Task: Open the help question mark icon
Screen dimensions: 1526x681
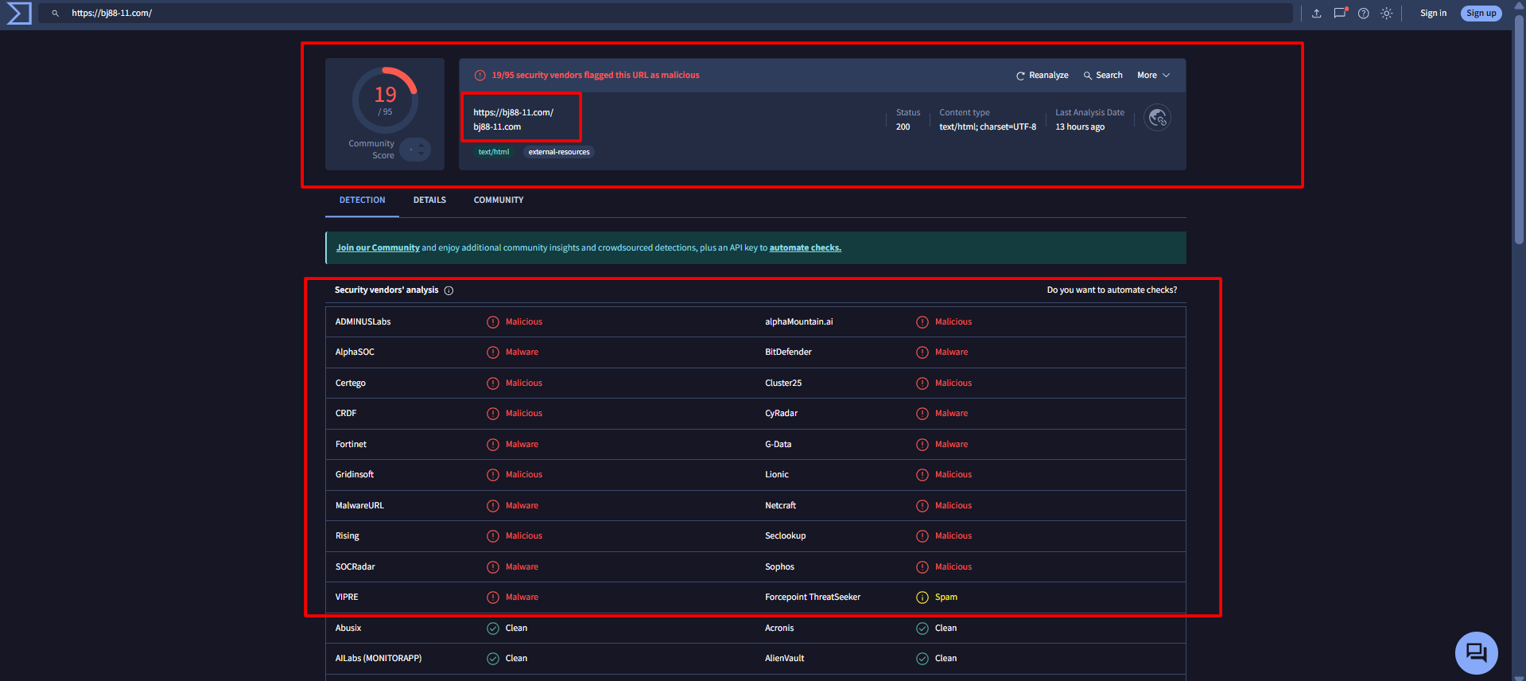Action: [1364, 14]
